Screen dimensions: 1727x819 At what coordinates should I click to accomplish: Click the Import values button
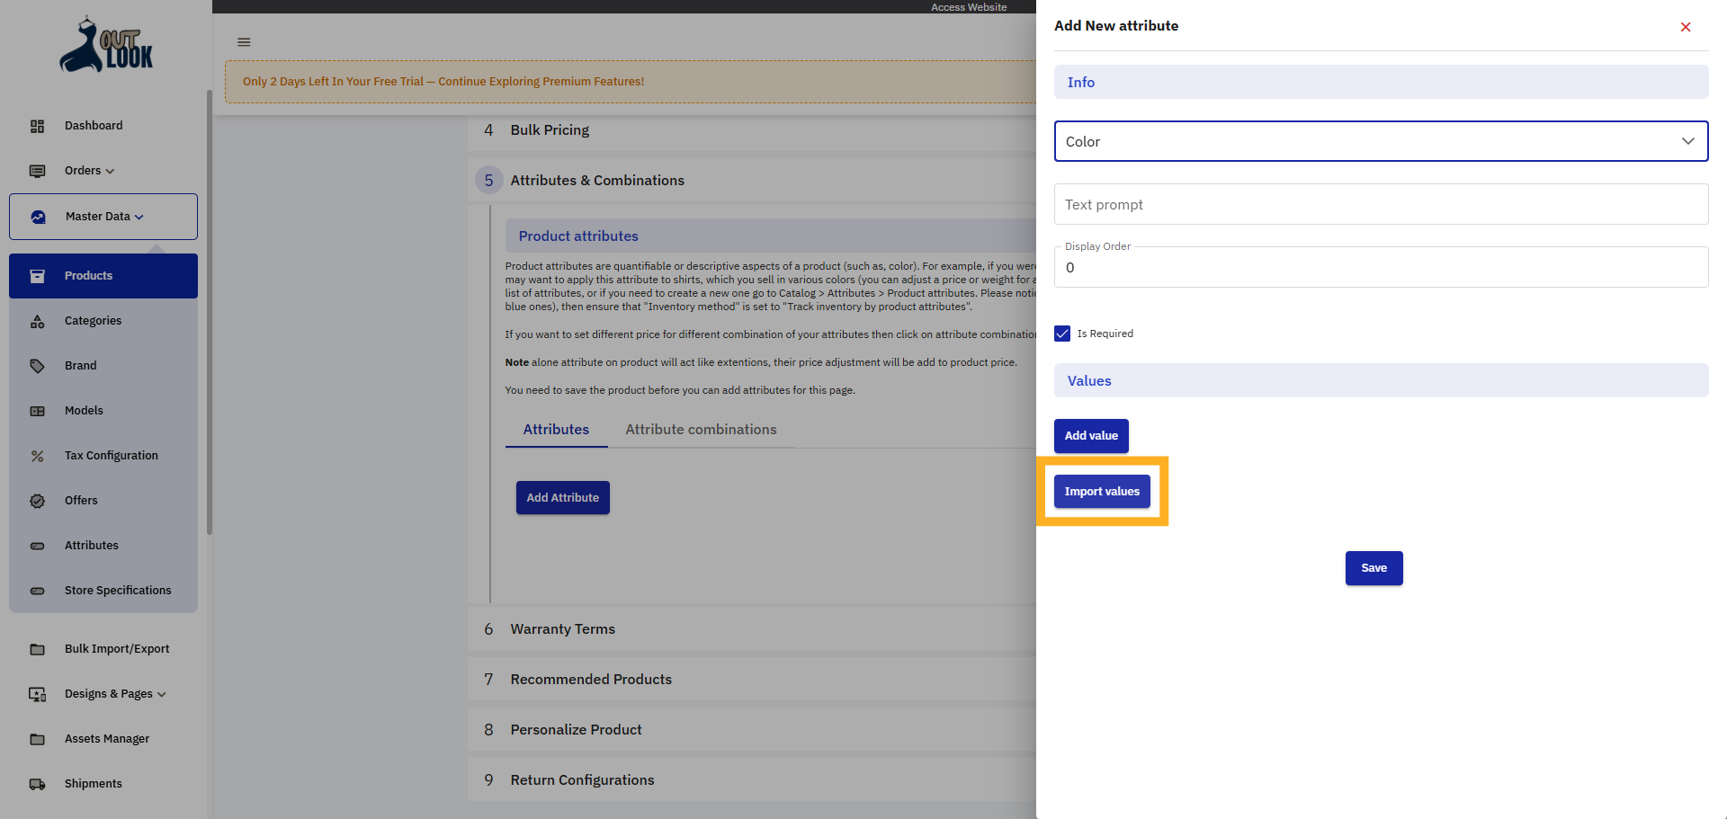[x=1102, y=492]
